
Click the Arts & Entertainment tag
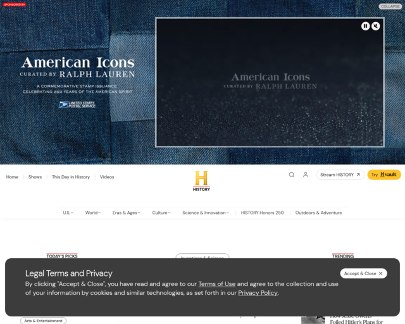44,321
